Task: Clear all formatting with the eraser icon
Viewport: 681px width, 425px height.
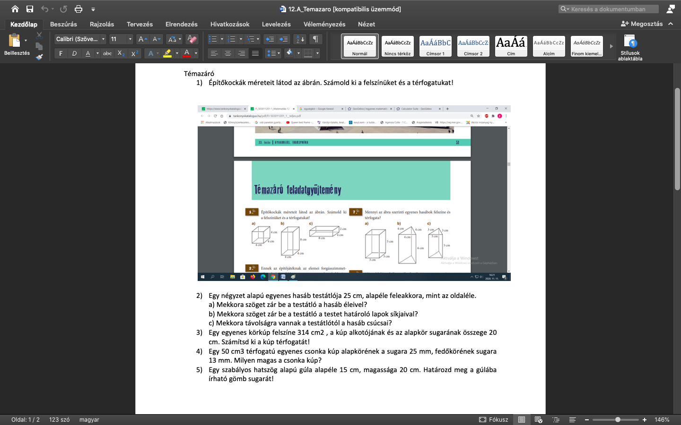Action: [192, 39]
